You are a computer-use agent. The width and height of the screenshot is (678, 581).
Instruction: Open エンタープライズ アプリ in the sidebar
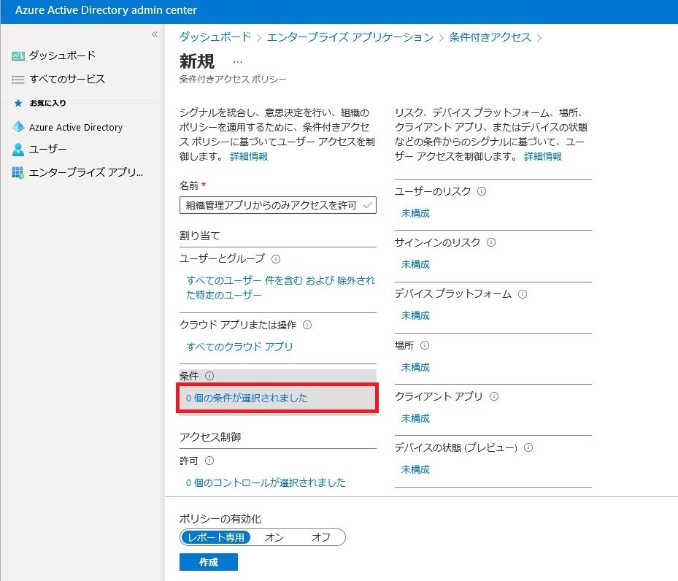[x=85, y=172]
